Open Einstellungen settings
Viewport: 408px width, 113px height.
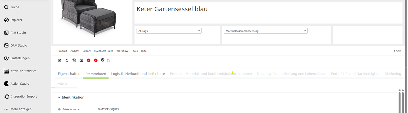tap(17, 58)
